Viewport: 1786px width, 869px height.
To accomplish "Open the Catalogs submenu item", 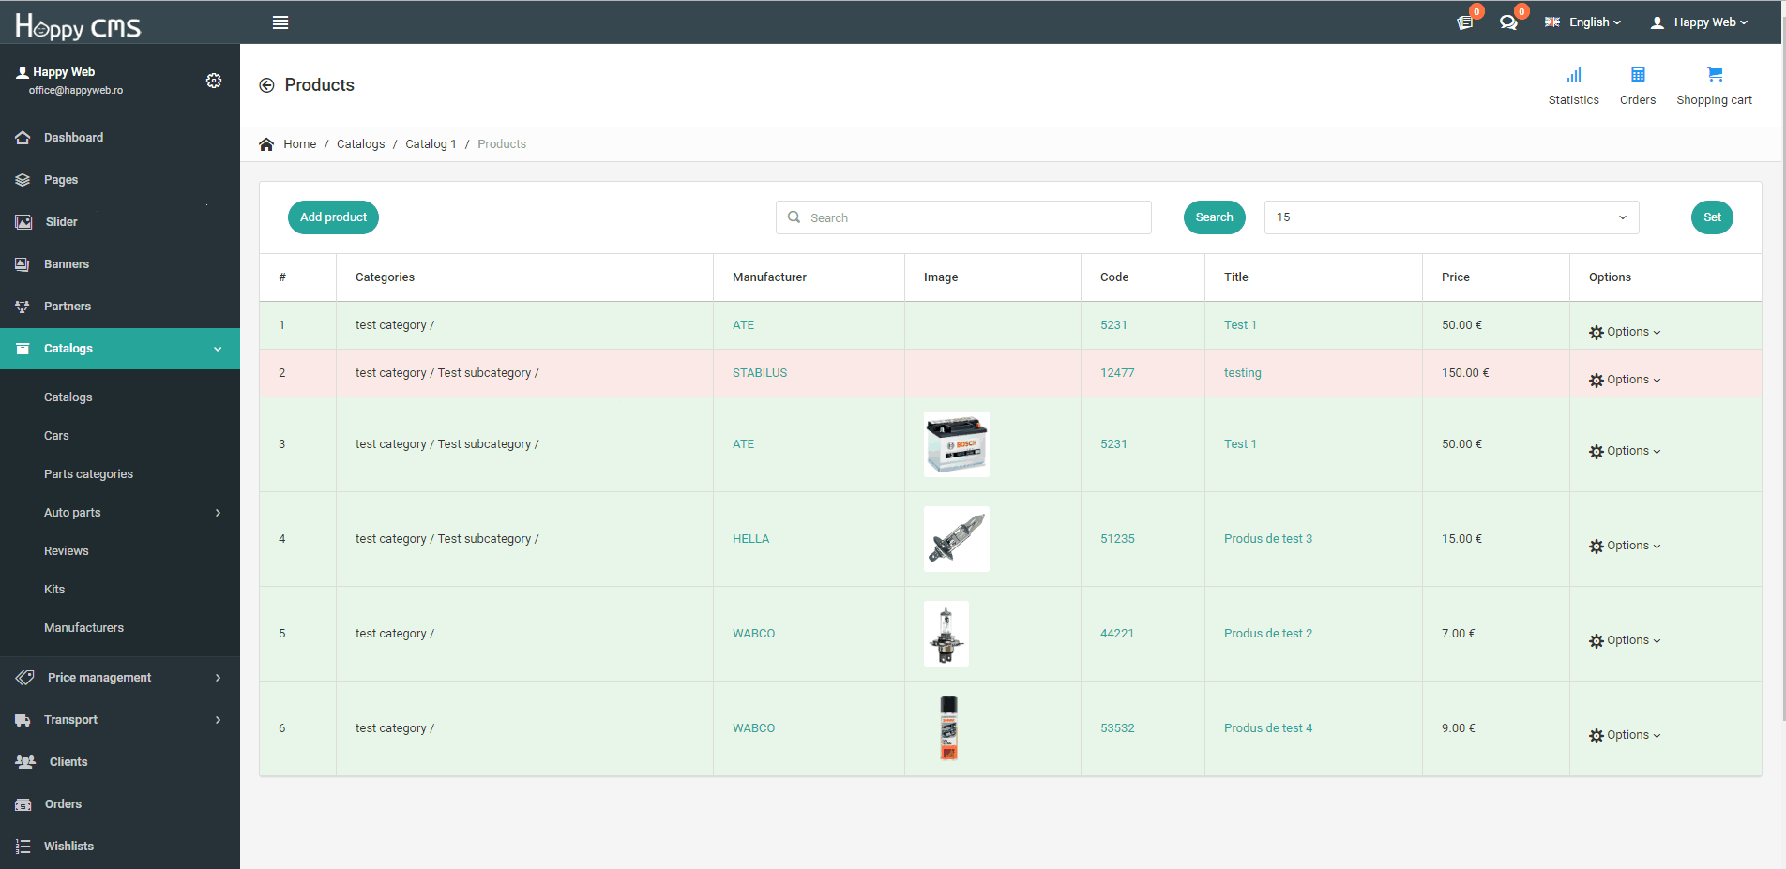I will point(68,397).
